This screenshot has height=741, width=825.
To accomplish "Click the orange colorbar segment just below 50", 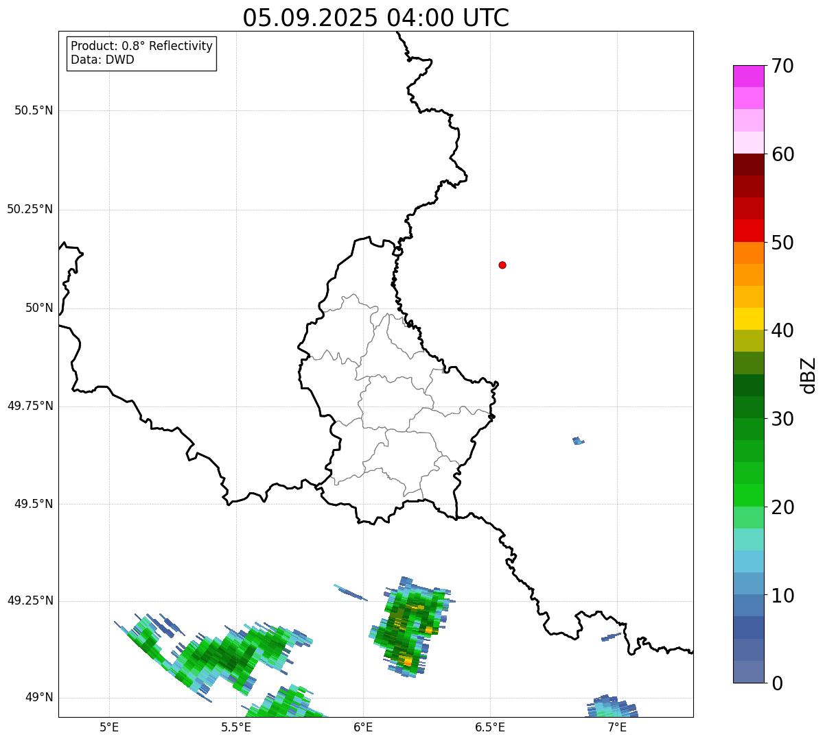I will [749, 253].
